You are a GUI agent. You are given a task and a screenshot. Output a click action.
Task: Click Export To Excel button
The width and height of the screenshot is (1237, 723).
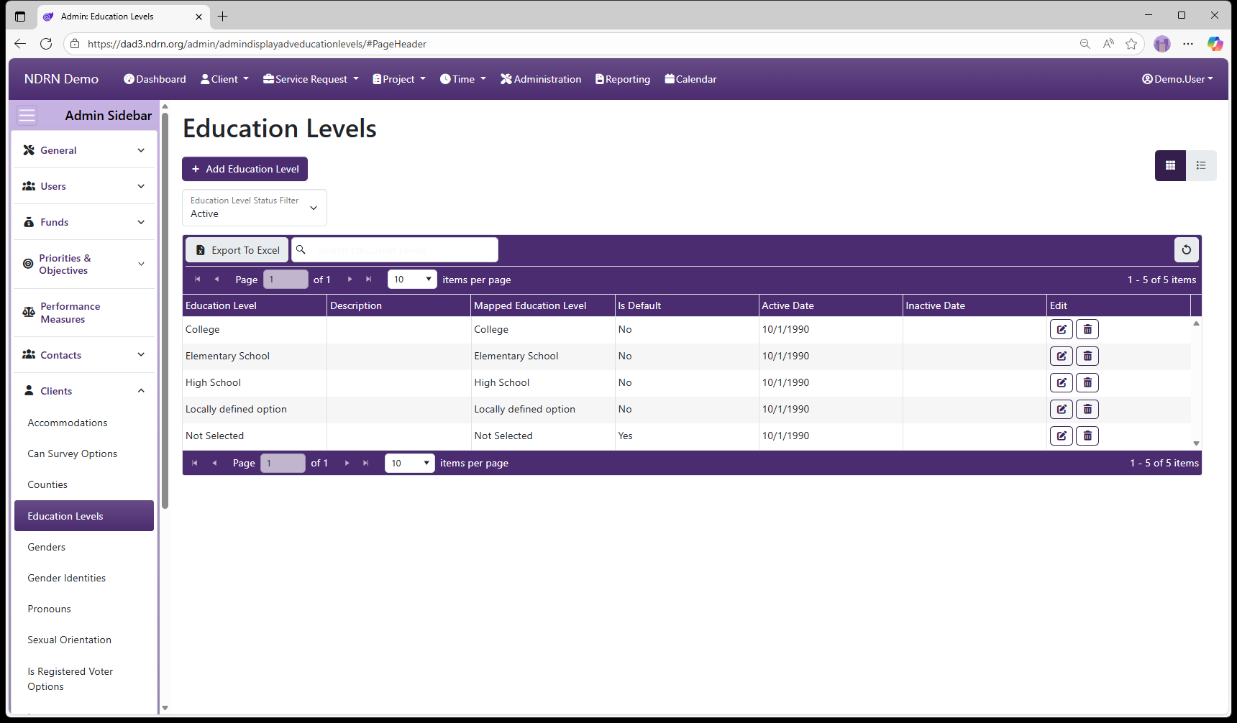237,250
